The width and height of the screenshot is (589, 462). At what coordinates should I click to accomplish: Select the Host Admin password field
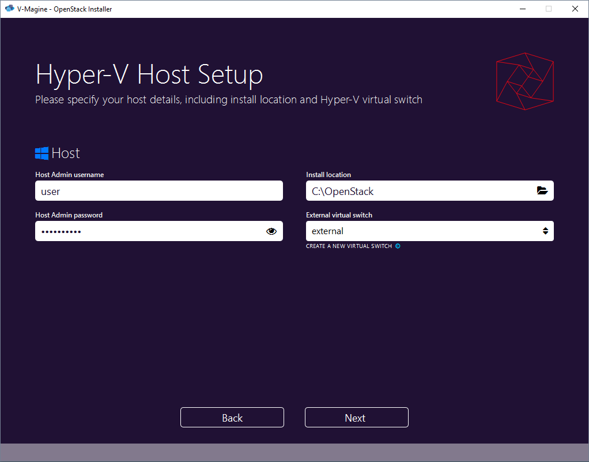[144, 231]
